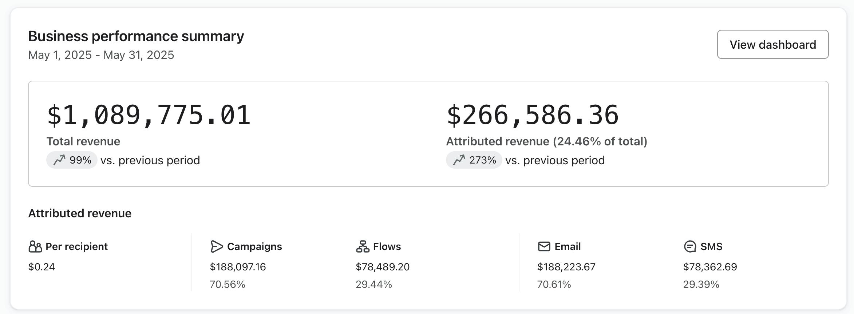This screenshot has width=854, height=314.
Task: Click the 29.39% SMS percentage
Action: [x=701, y=284]
